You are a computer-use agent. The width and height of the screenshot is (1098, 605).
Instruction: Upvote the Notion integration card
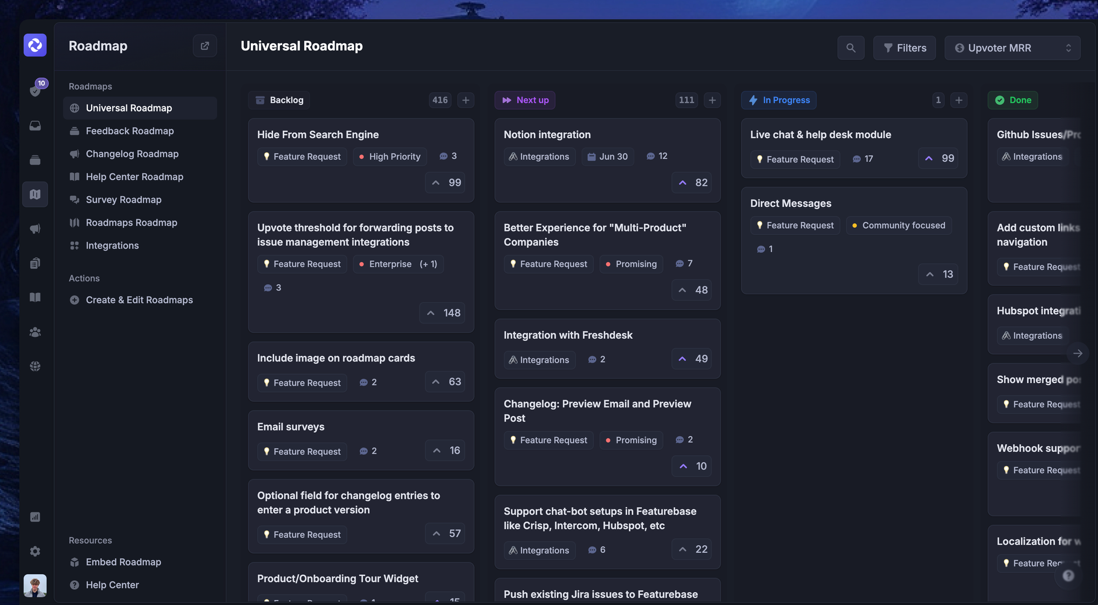point(691,183)
